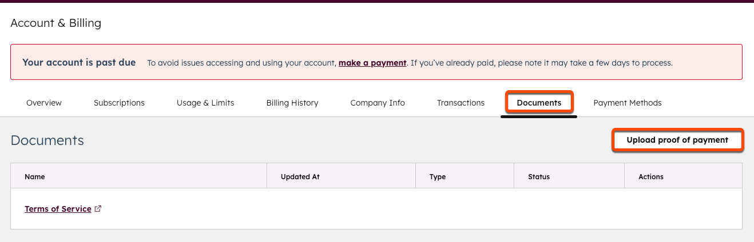
Task: Click the Status column header
Action: click(539, 176)
